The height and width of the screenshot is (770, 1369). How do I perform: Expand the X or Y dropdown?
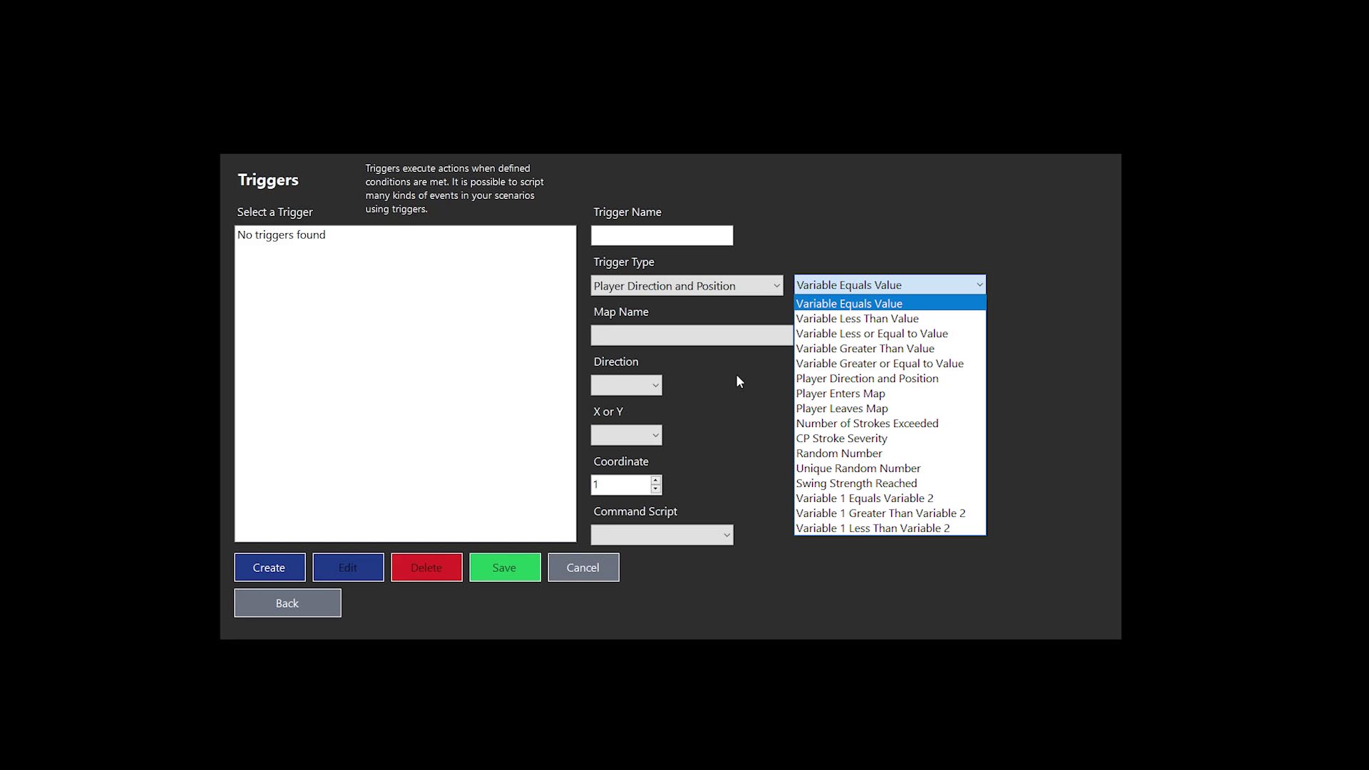click(626, 436)
